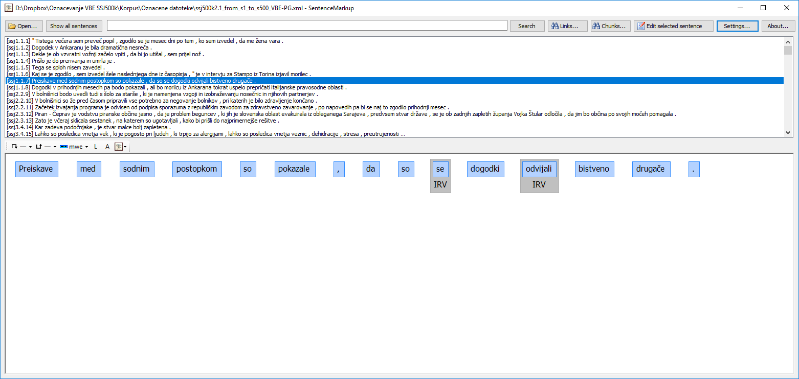Select the downward link arrow tool

click(14, 147)
